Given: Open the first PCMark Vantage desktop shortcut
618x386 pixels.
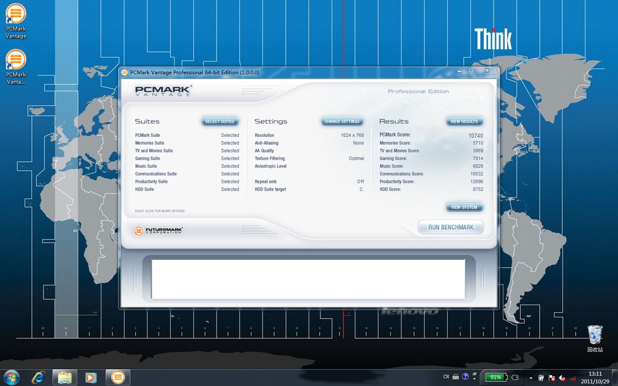Looking at the screenshot, I should pos(16,21).
